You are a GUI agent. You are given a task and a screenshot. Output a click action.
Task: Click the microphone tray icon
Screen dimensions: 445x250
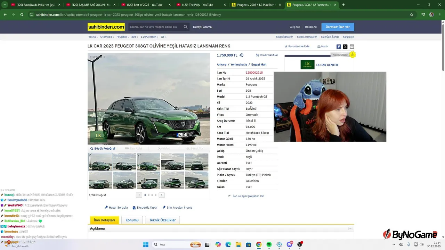[x=408, y=244]
